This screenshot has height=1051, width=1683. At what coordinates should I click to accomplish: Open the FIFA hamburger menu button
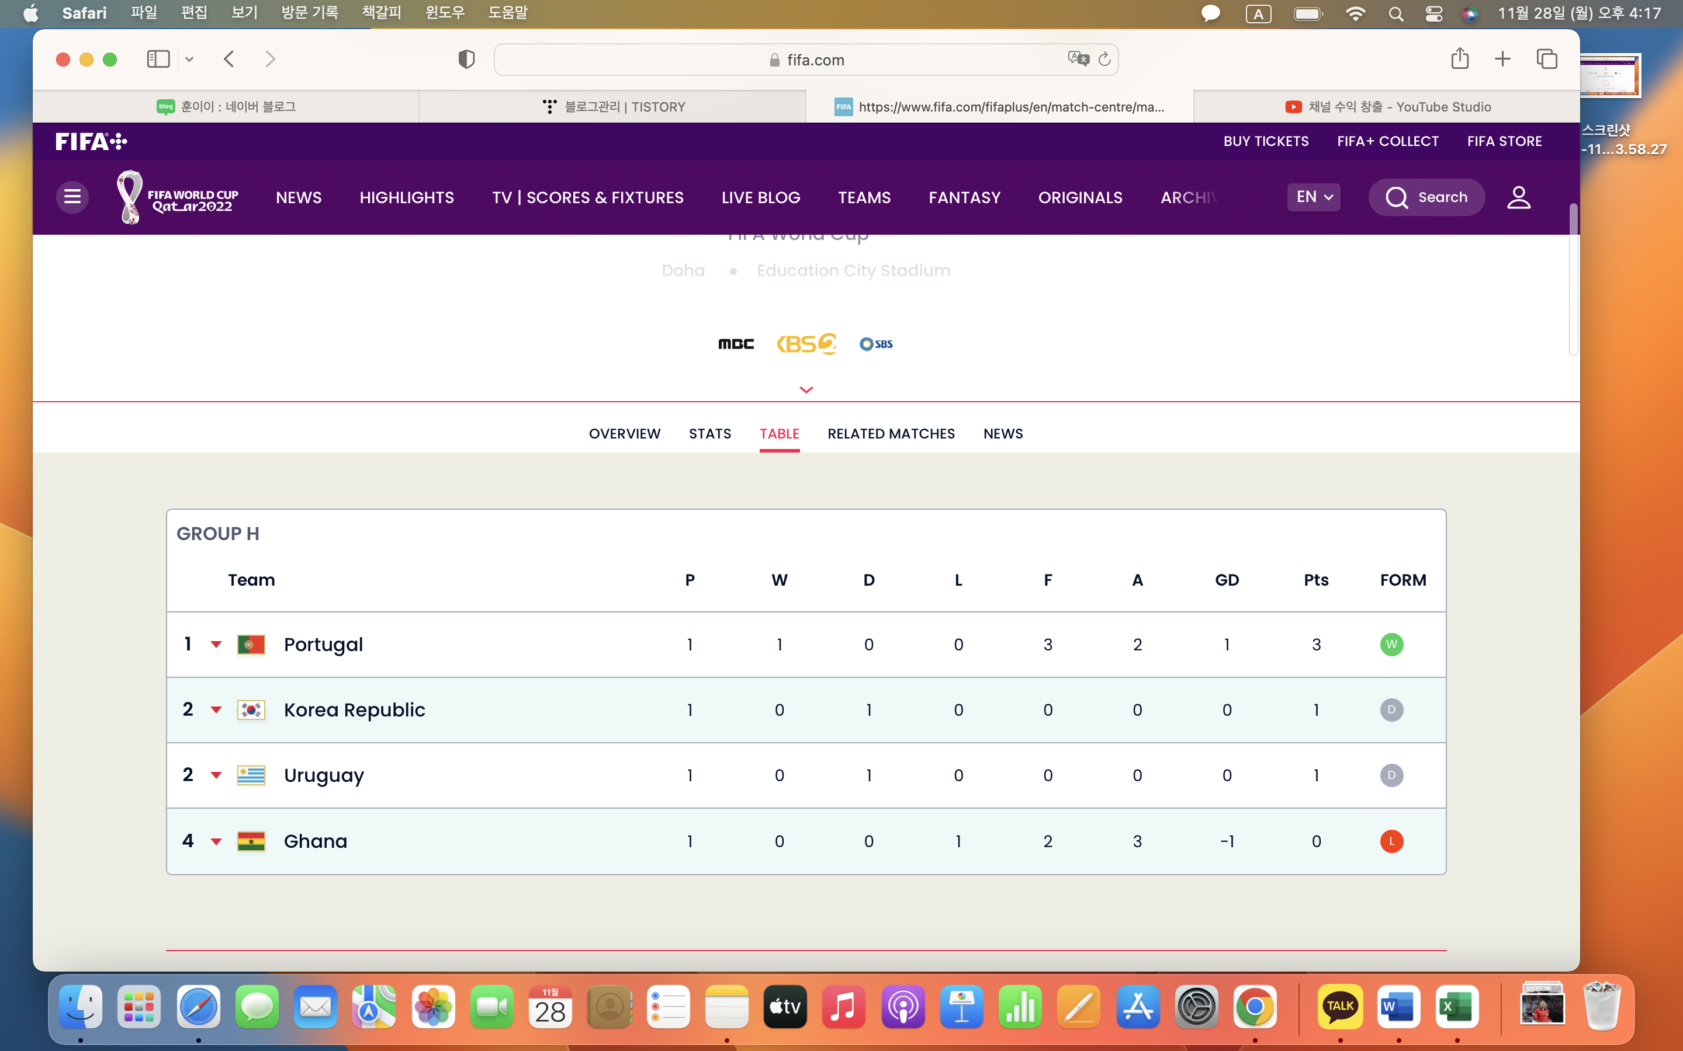point(72,197)
